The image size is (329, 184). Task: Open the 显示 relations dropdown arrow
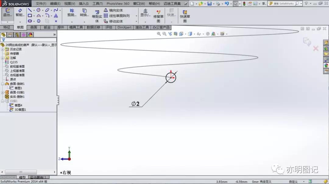(145, 22)
